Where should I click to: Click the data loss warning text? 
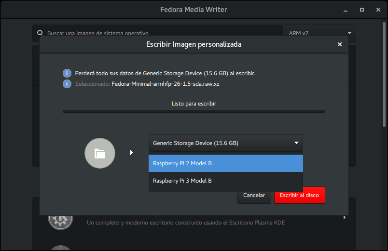pyautogui.click(x=166, y=73)
